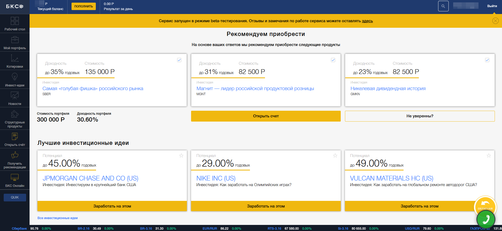Favorite the NIKE INC idea star

[x=335, y=155]
